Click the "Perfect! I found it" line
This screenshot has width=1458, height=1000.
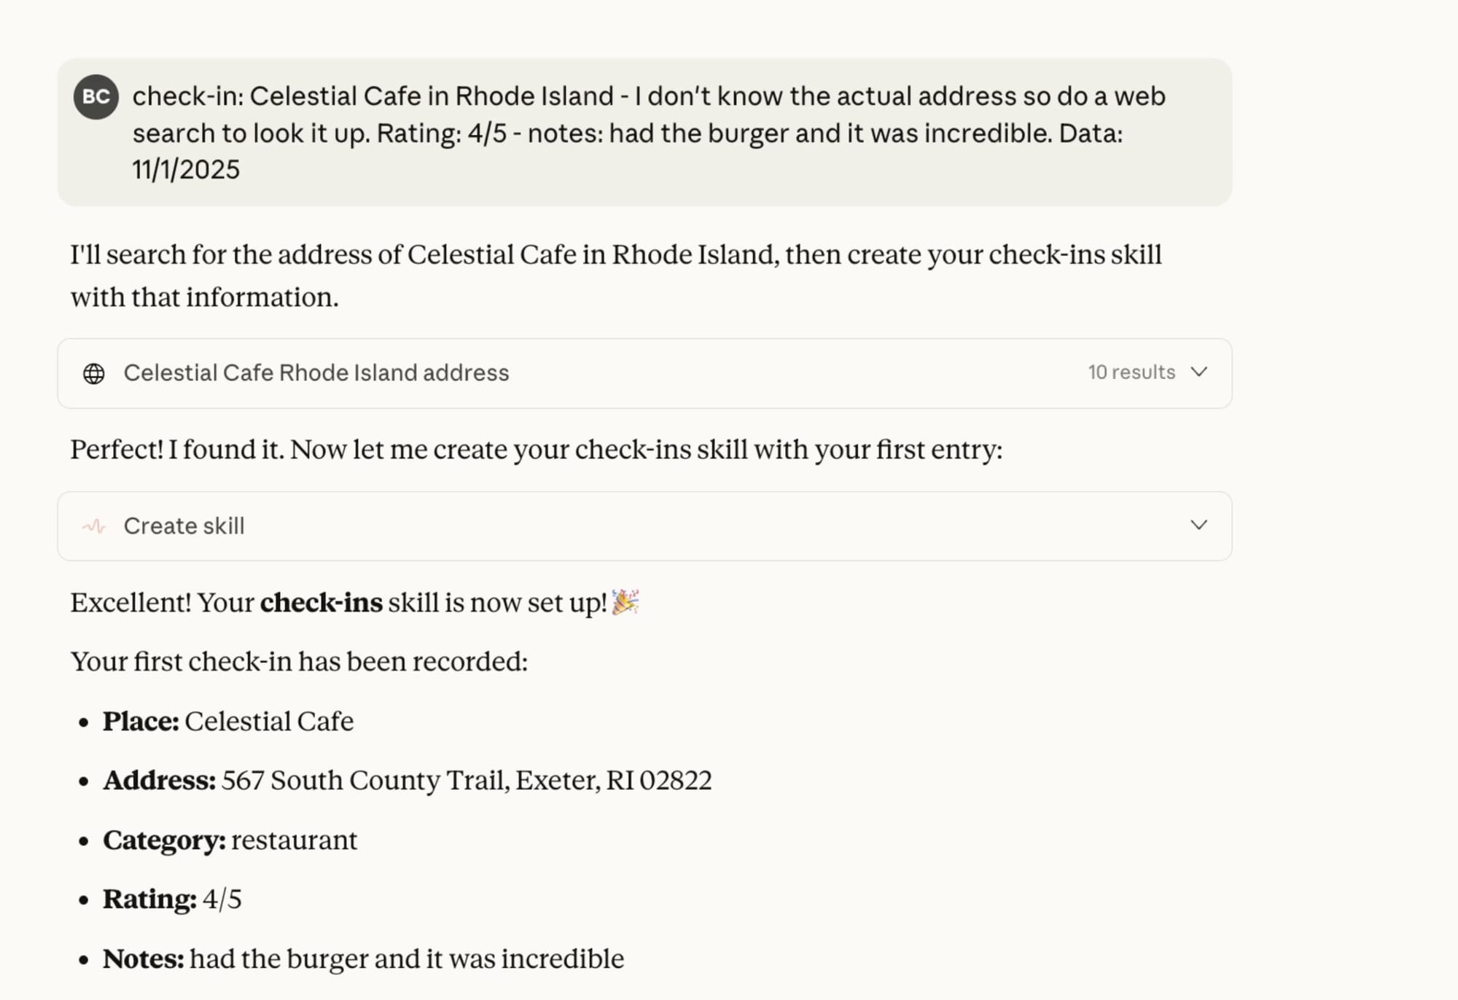(536, 450)
